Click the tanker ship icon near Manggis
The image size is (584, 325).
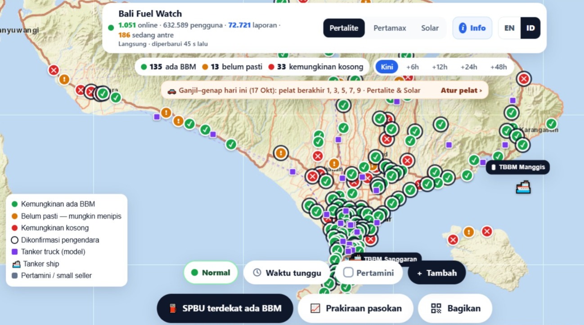coord(523,187)
